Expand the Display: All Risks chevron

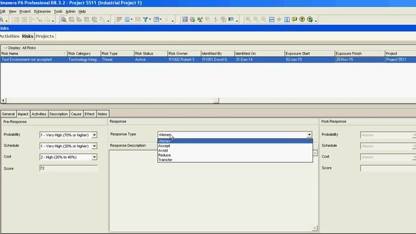point(6,47)
